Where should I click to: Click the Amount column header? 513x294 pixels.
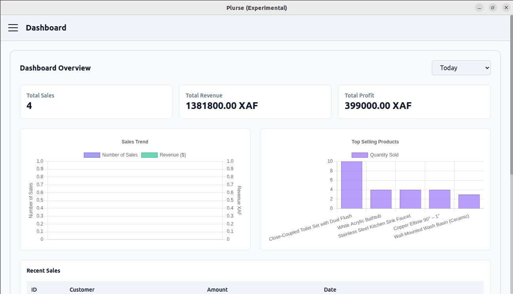click(x=217, y=290)
